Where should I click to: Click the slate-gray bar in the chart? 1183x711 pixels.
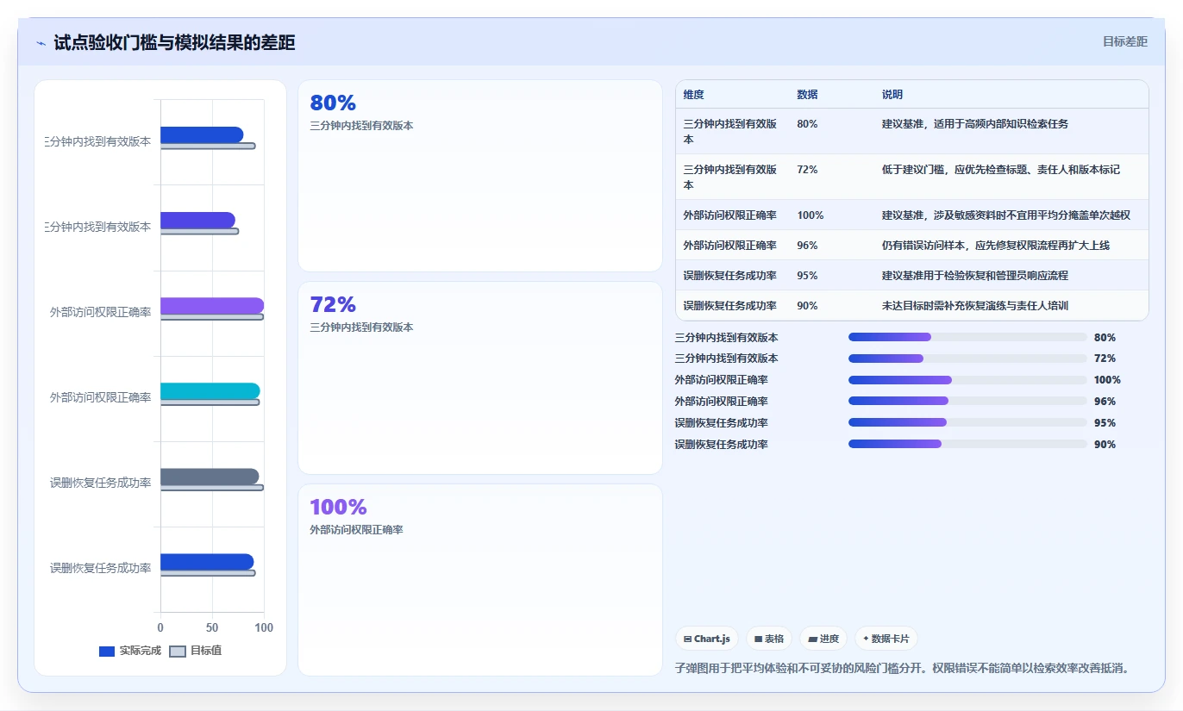[x=210, y=476]
